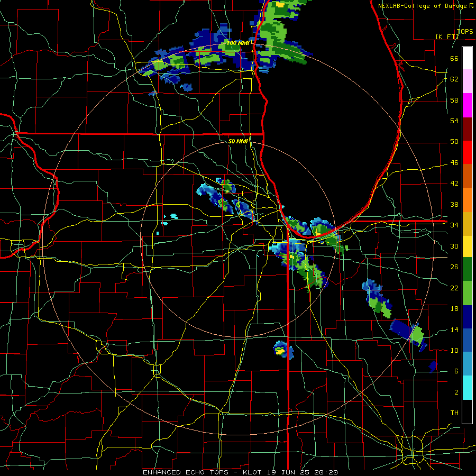Click the orange 42 kft legend swatch

467,200
